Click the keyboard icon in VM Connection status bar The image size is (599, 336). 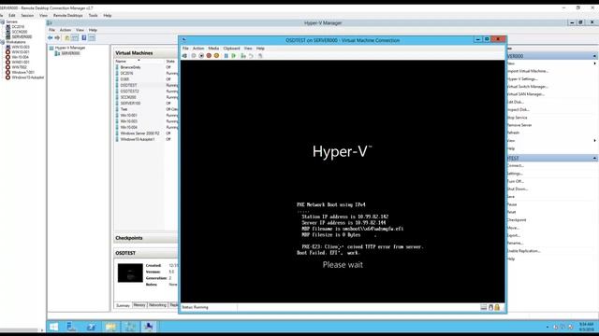pos(483,307)
